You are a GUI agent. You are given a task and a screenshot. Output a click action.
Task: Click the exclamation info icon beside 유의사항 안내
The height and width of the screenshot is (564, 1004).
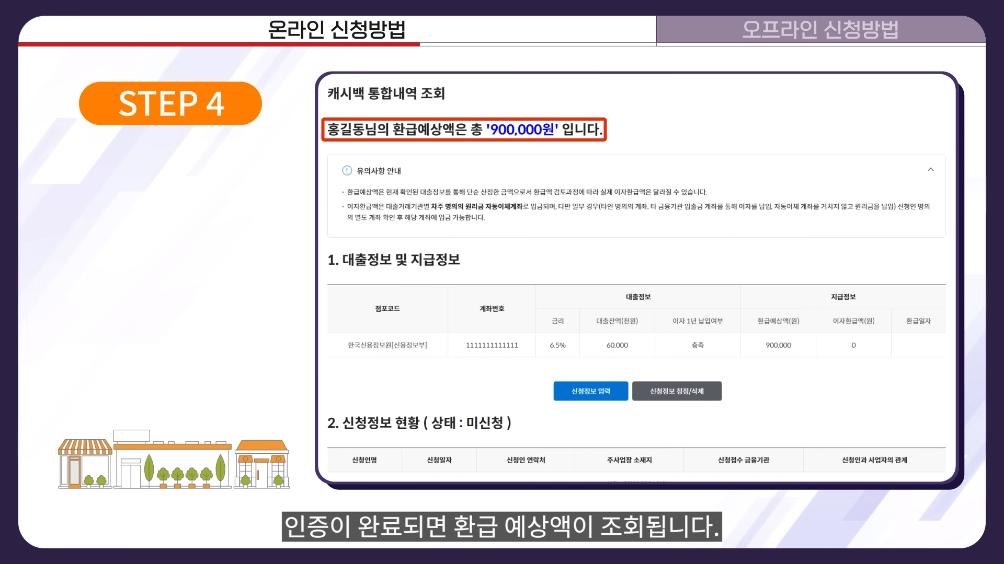[x=347, y=171]
